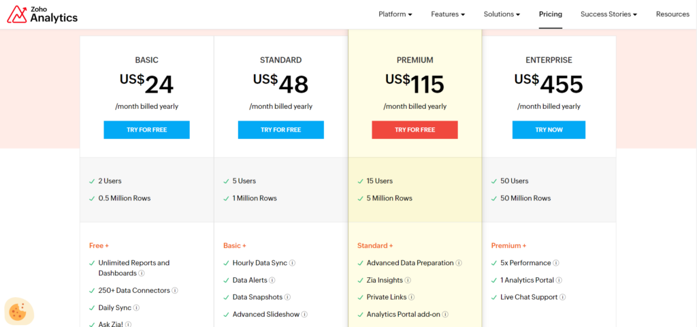Click info icon next to Ask Zia!
697x327 pixels.
129,325
